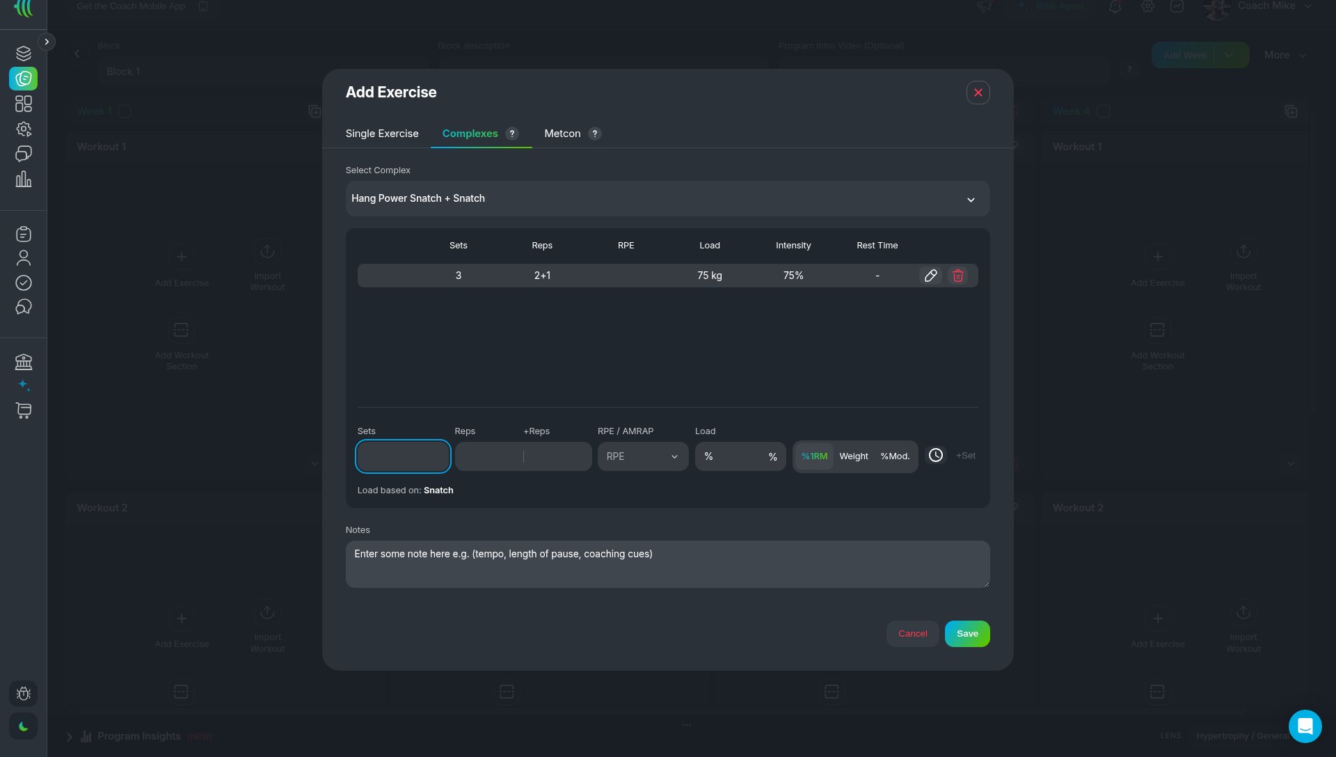Viewport: 1336px width, 757px height.
Task: Switch to the Complexes tab
Action: tap(470, 134)
